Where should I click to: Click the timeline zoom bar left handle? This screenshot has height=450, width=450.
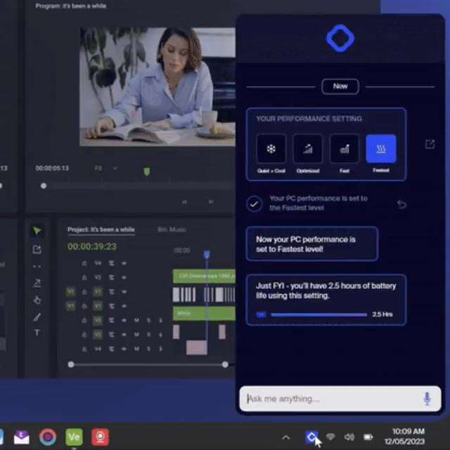71,364
